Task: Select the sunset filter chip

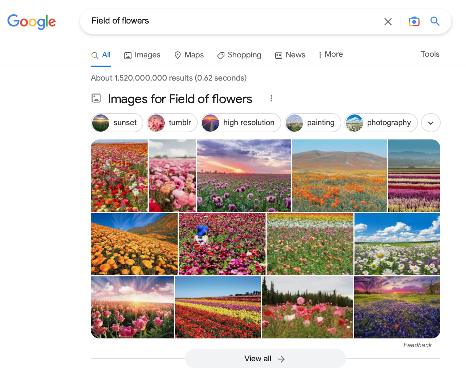Action: [117, 123]
